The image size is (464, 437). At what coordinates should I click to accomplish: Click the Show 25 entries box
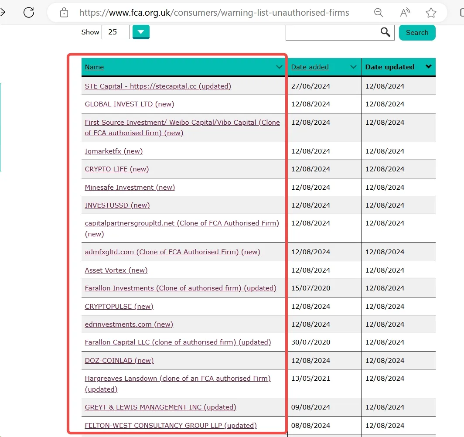(116, 32)
